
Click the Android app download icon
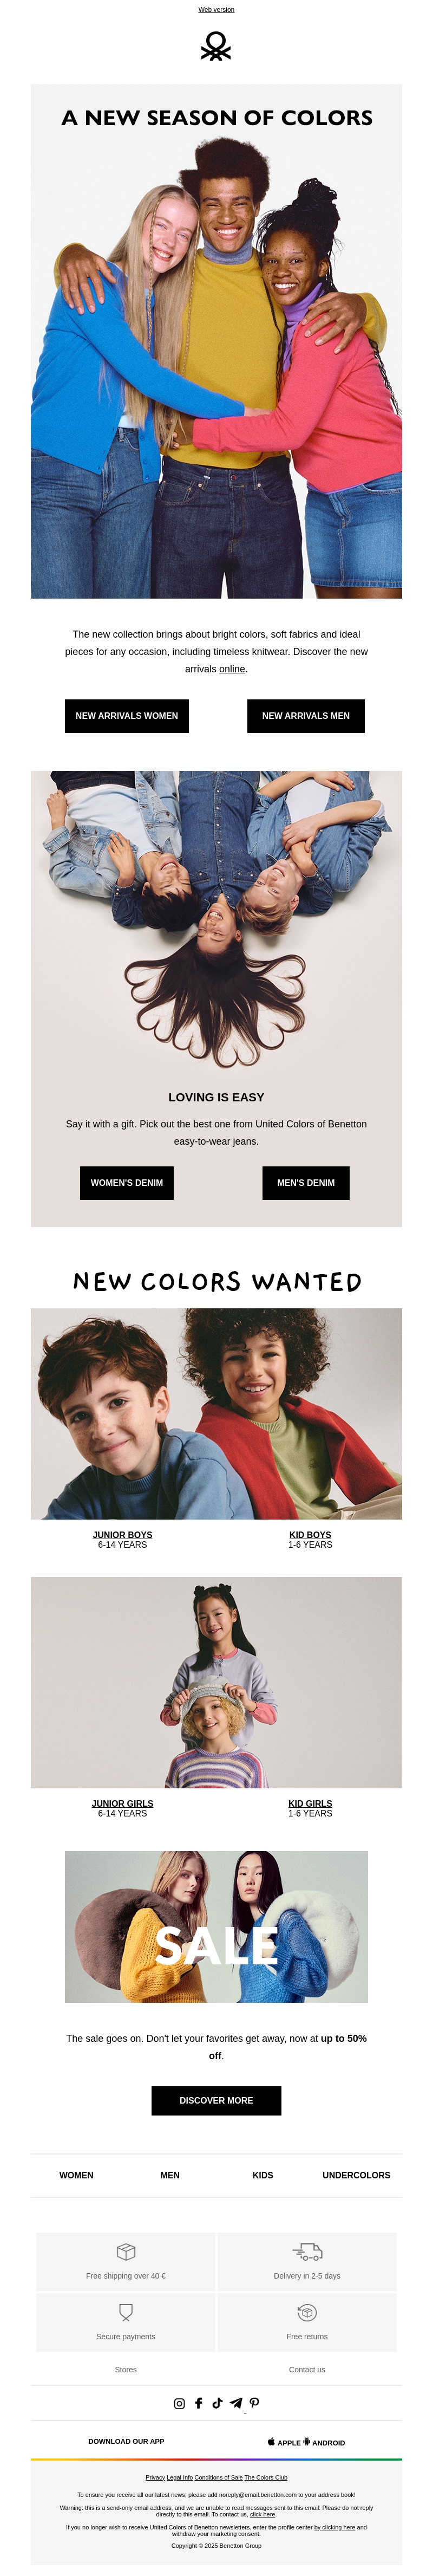click(307, 2441)
